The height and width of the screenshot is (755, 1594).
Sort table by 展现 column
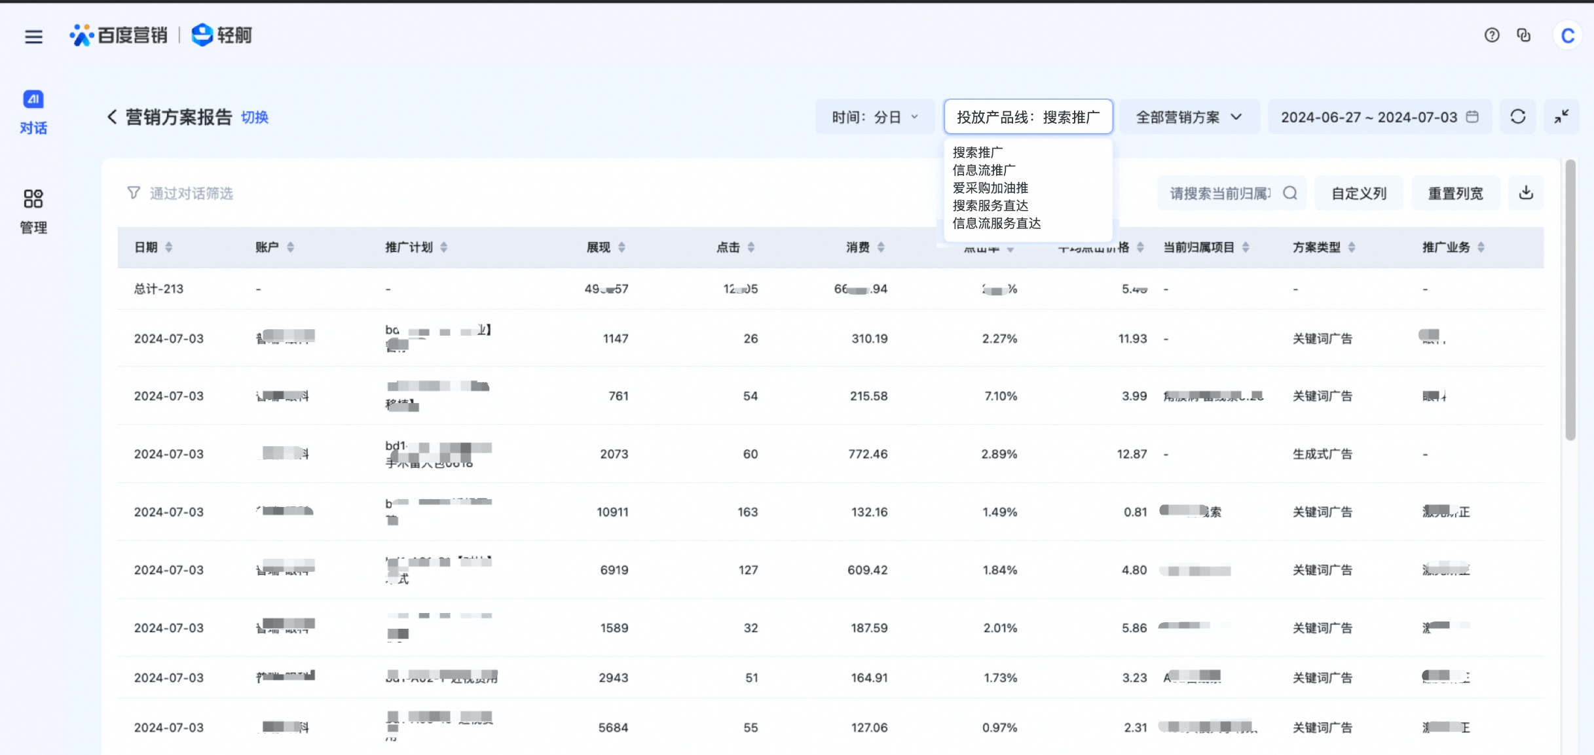[x=621, y=247]
